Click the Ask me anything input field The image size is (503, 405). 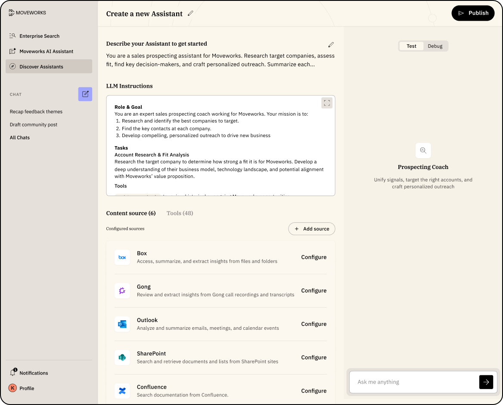pyautogui.click(x=413, y=382)
